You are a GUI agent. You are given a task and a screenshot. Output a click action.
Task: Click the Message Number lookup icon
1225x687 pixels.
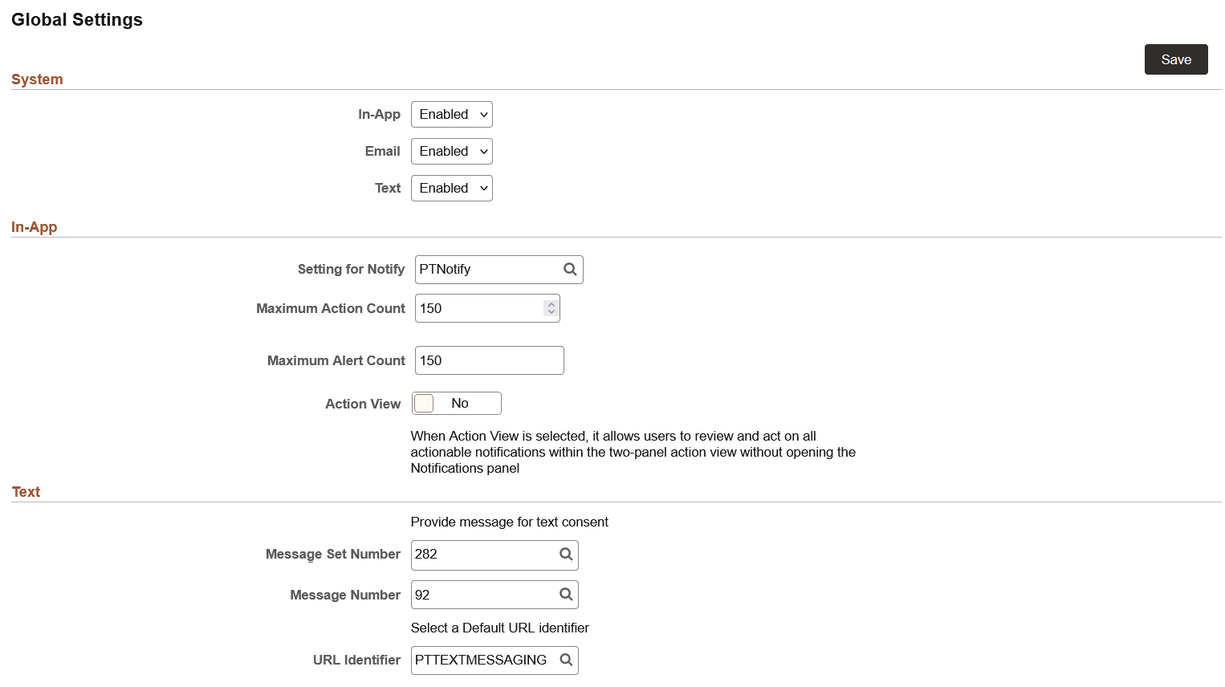[566, 595]
